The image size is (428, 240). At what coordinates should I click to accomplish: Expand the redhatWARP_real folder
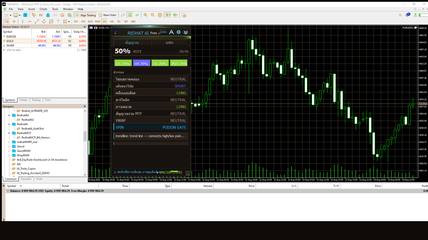(x=9, y=142)
